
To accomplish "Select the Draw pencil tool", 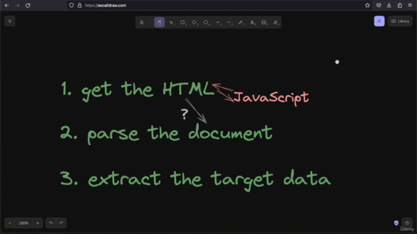I will tap(241, 22).
